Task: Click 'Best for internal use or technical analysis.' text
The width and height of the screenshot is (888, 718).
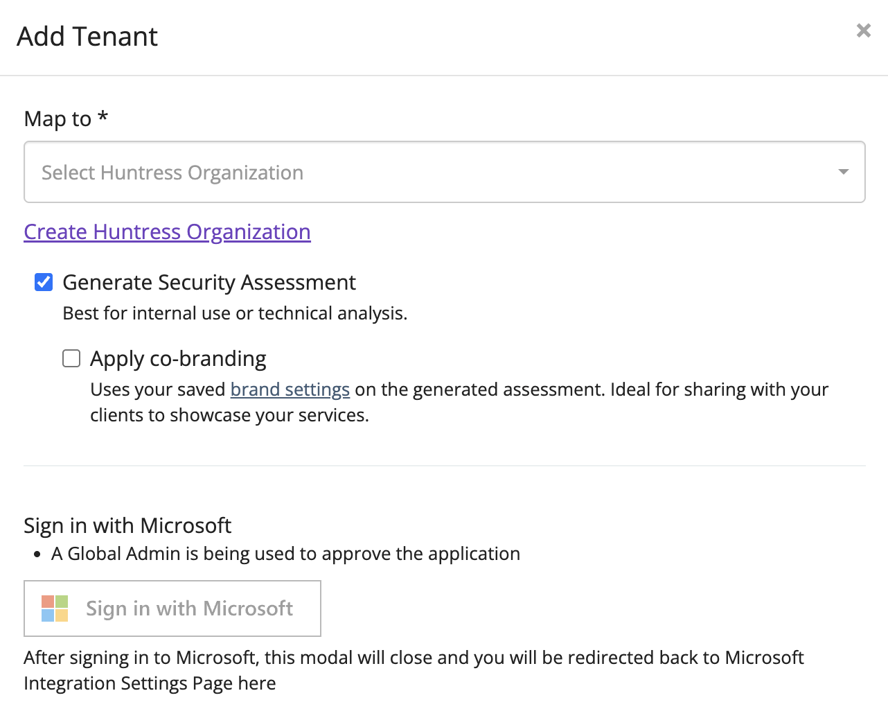Action: [235, 313]
